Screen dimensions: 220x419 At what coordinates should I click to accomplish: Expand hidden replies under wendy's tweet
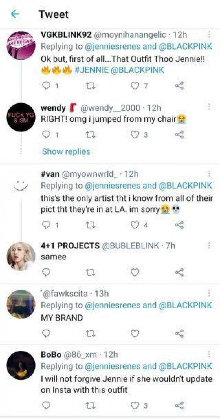(x=65, y=151)
